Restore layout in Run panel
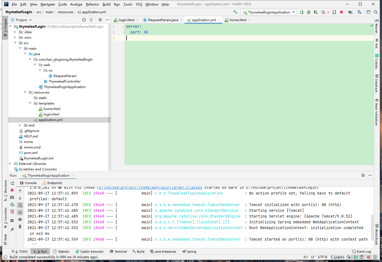This screenshot has height=262, width=382. click(12, 221)
